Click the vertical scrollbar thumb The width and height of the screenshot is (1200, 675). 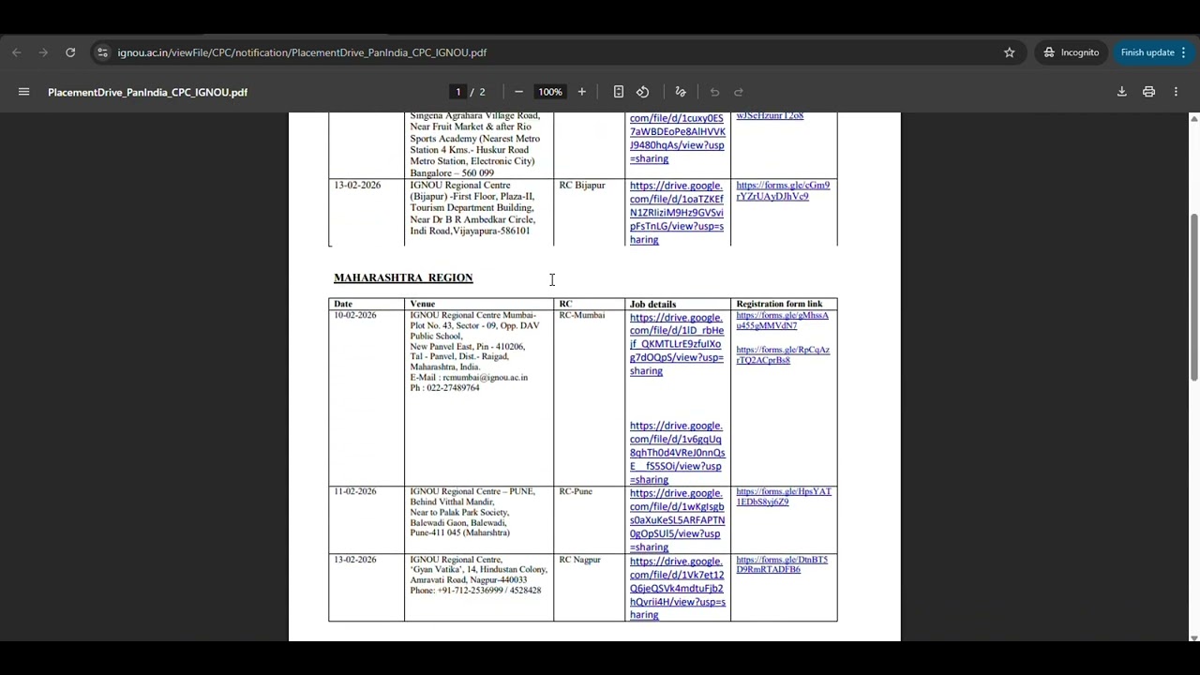1193,297
